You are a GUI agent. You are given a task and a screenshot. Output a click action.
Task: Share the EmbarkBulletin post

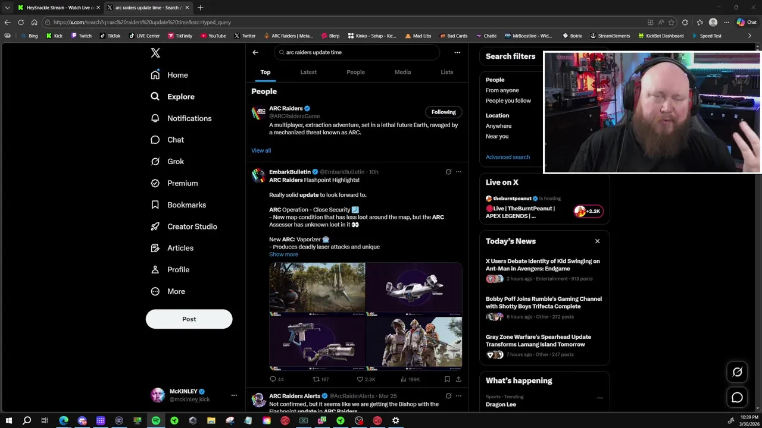[458, 379]
